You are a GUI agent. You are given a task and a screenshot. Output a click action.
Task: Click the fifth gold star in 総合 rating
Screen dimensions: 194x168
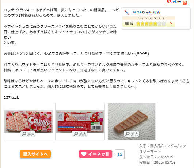tap(155, 23)
